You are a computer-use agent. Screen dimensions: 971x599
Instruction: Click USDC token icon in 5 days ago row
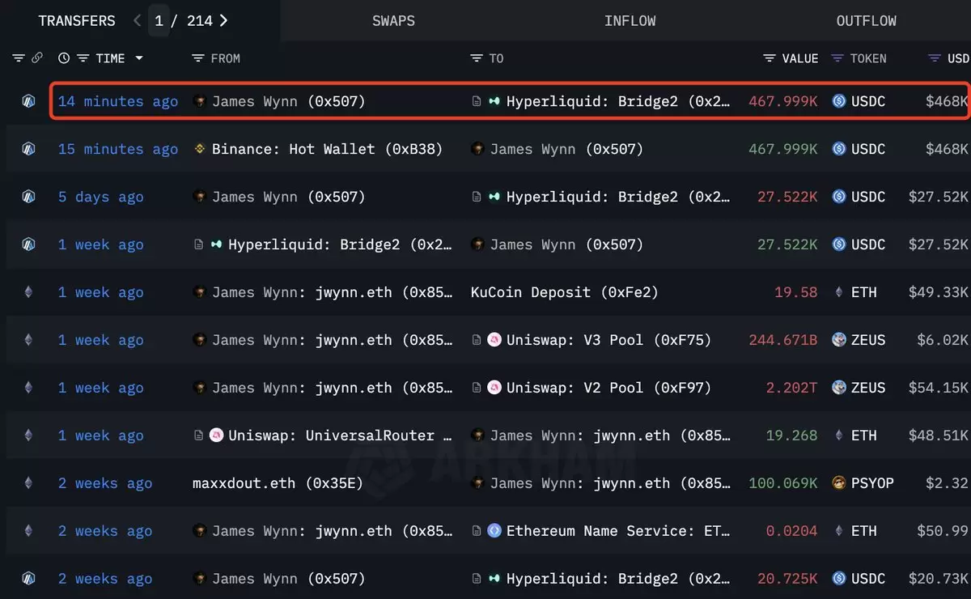click(839, 197)
